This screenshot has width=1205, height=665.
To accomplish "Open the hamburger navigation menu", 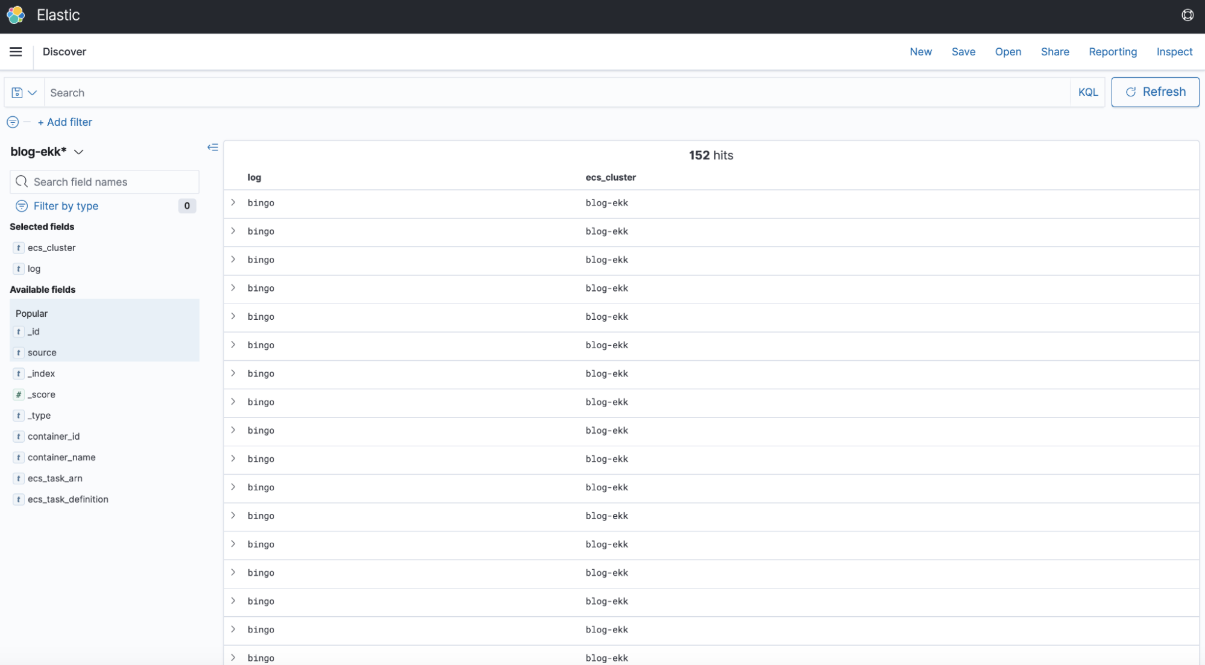I will [16, 52].
